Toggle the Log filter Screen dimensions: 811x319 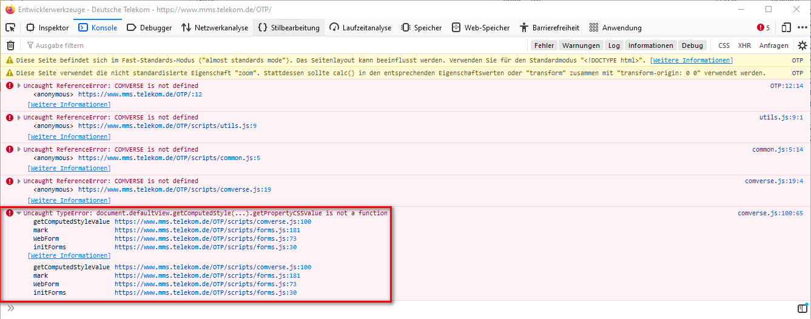tap(614, 45)
